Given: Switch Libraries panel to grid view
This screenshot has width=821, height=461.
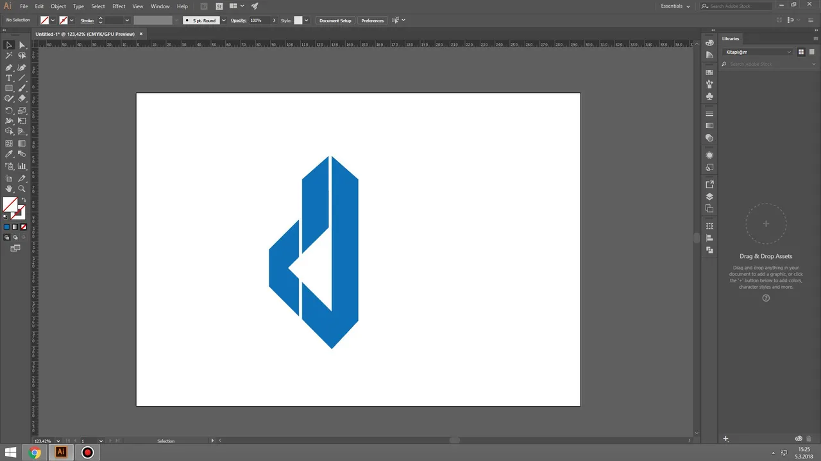Looking at the screenshot, I should pos(802,52).
